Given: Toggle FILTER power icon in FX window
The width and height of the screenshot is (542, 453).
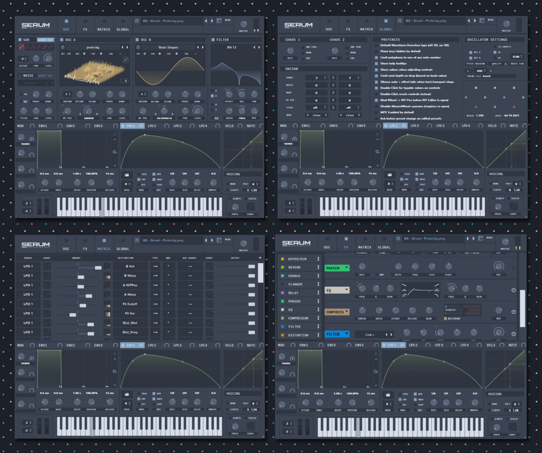Looking at the screenshot, I should click(x=513, y=334).
